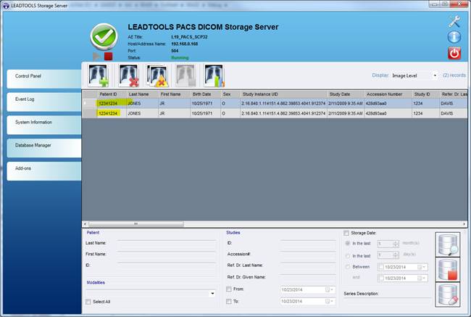Open the 'and' date picker dropdown
Viewport: 471px width, 317px height.
click(x=422, y=279)
